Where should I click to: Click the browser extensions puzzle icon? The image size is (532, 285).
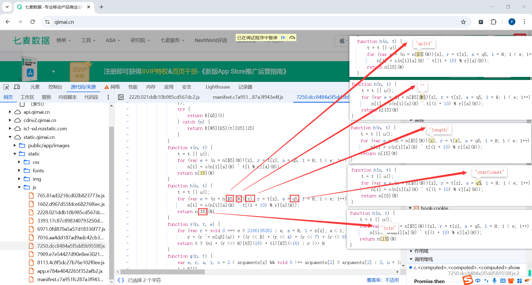493,22
